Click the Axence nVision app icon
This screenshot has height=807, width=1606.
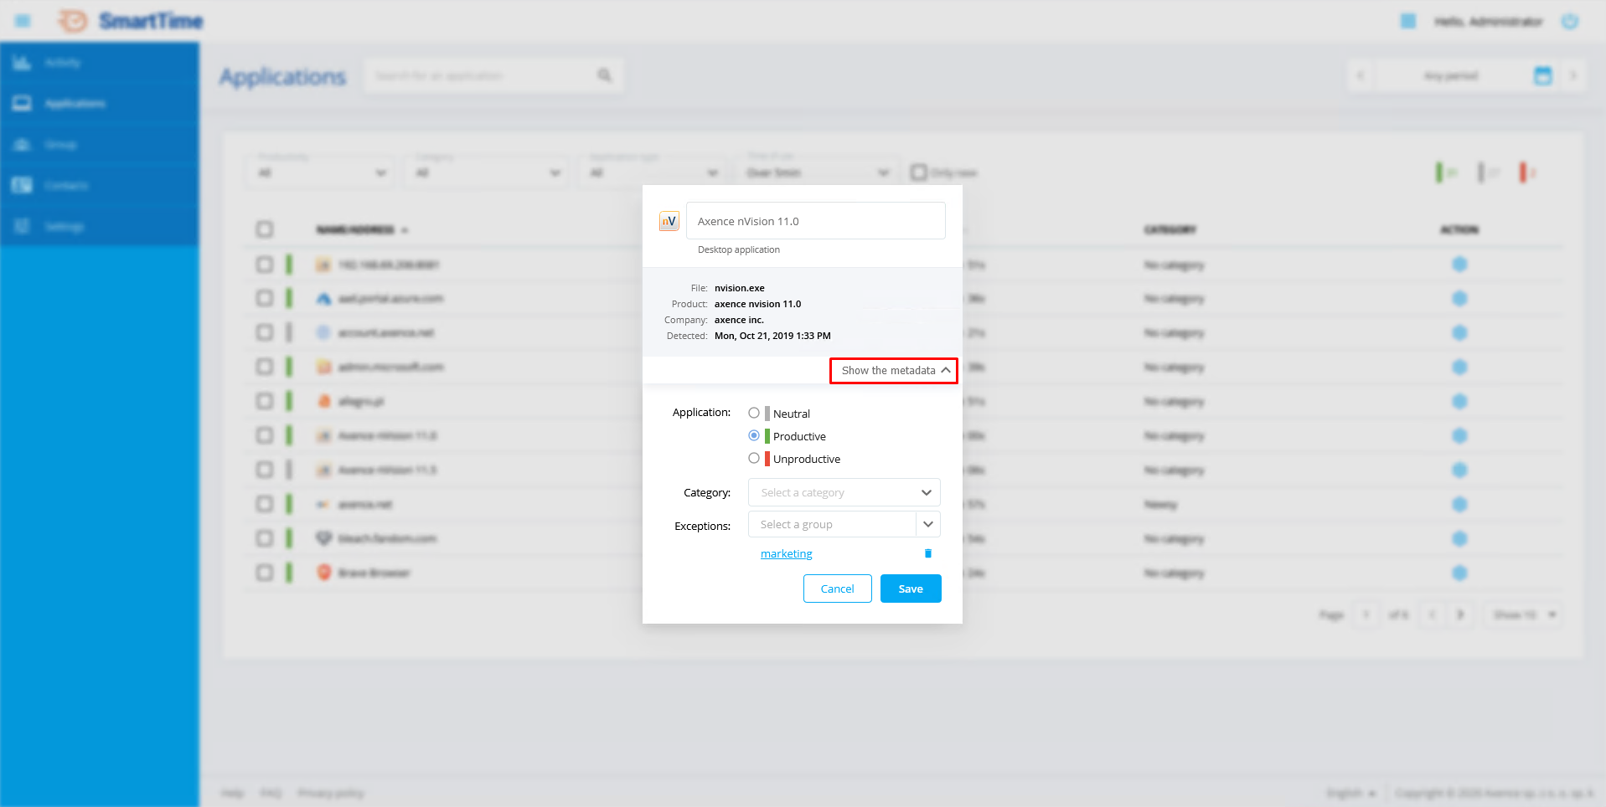[x=669, y=221]
